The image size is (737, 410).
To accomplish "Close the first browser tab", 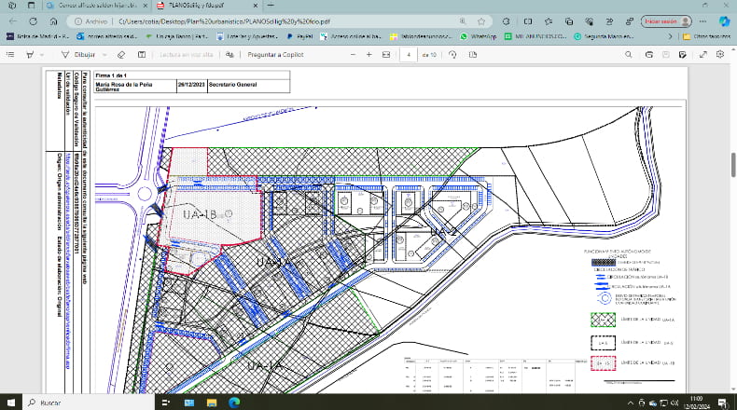I will (x=145, y=6).
